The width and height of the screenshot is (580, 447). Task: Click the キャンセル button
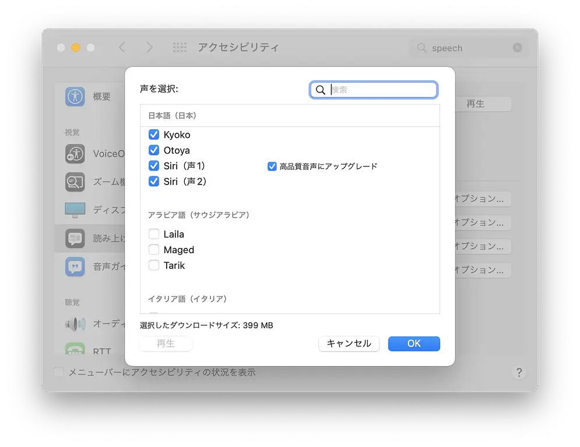[x=349, y=344]
